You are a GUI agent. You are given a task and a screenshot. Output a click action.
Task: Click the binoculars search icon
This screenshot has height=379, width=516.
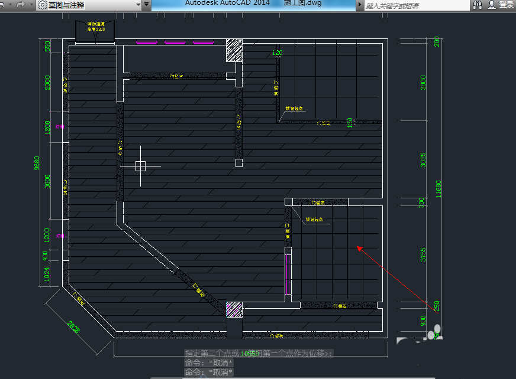point(478,5)
